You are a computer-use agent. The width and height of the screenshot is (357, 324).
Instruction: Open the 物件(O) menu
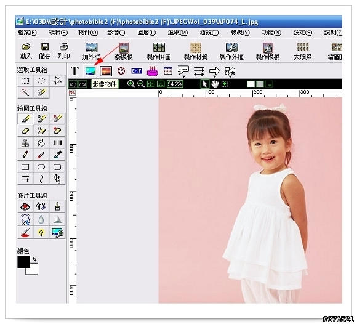coord(88,33)
